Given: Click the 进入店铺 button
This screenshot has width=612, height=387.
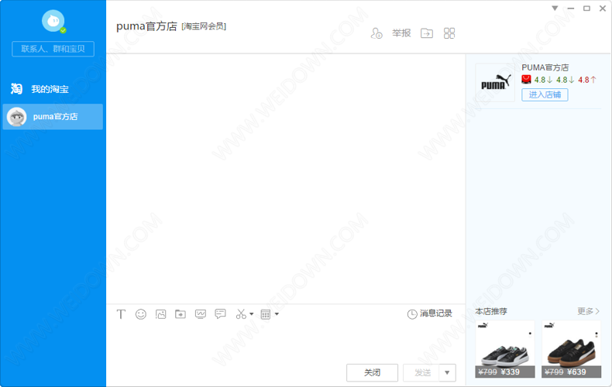Looking at the screenshot, I should (545, 94).
